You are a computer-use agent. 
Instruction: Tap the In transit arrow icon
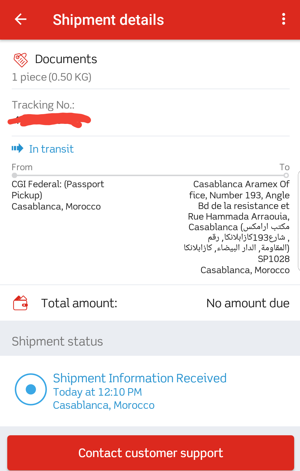pyautogui.click(x=18, y=148)
